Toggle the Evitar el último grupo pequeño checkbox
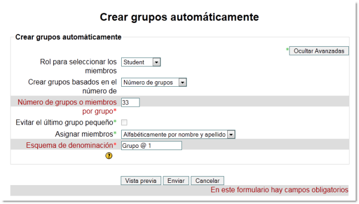 [124, 122]
